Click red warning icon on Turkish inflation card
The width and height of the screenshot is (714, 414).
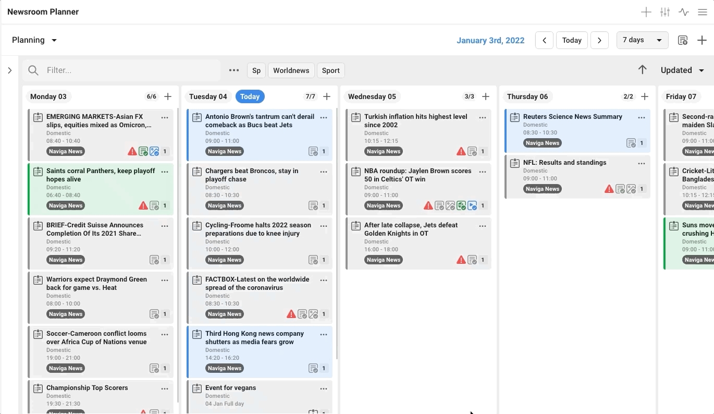(461, 152)
